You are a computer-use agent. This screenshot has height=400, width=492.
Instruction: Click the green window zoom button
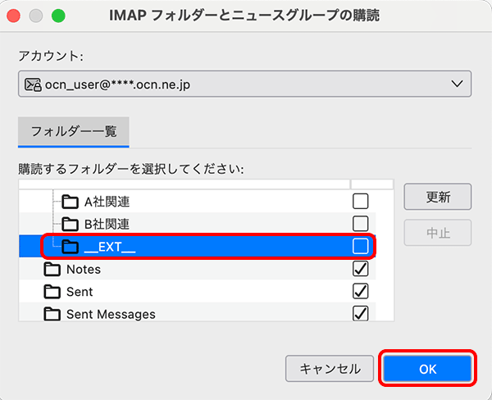click(58, 16)
